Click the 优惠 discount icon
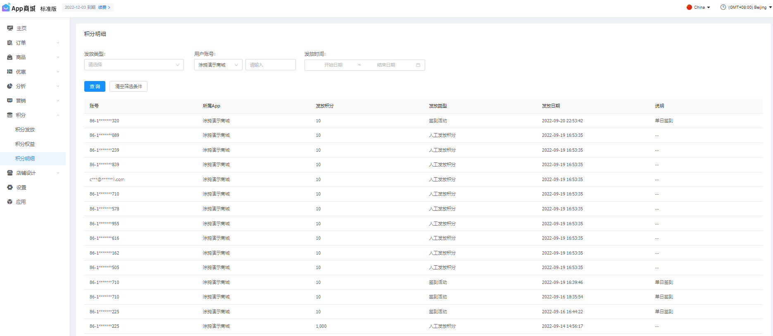Image resolution: width=773 pixels, height=336 pixels. (10, 71)
